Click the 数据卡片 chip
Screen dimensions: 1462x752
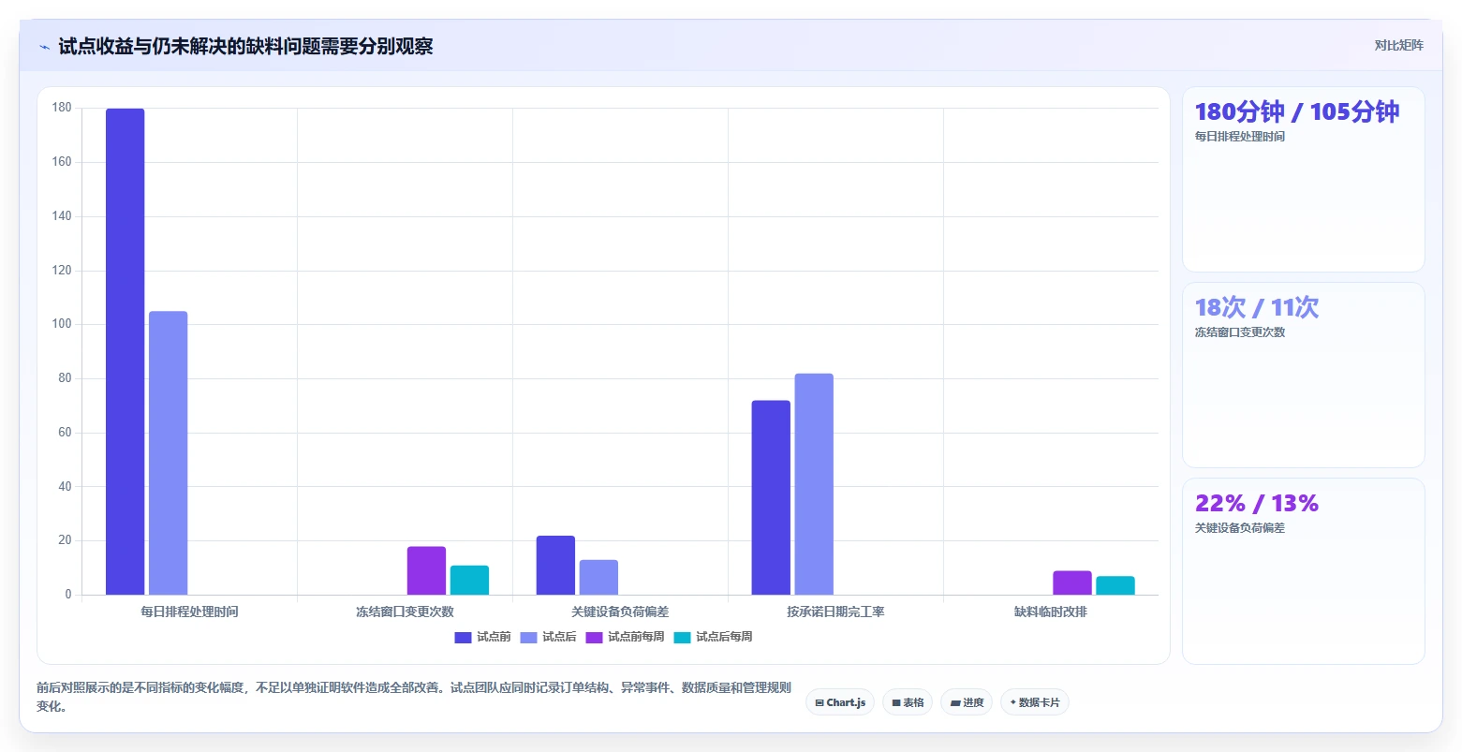coord(1035,702)
